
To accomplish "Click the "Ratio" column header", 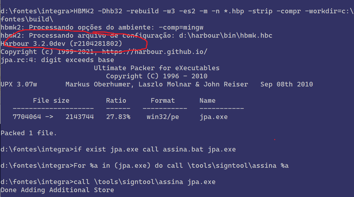I will click(116, 101).
